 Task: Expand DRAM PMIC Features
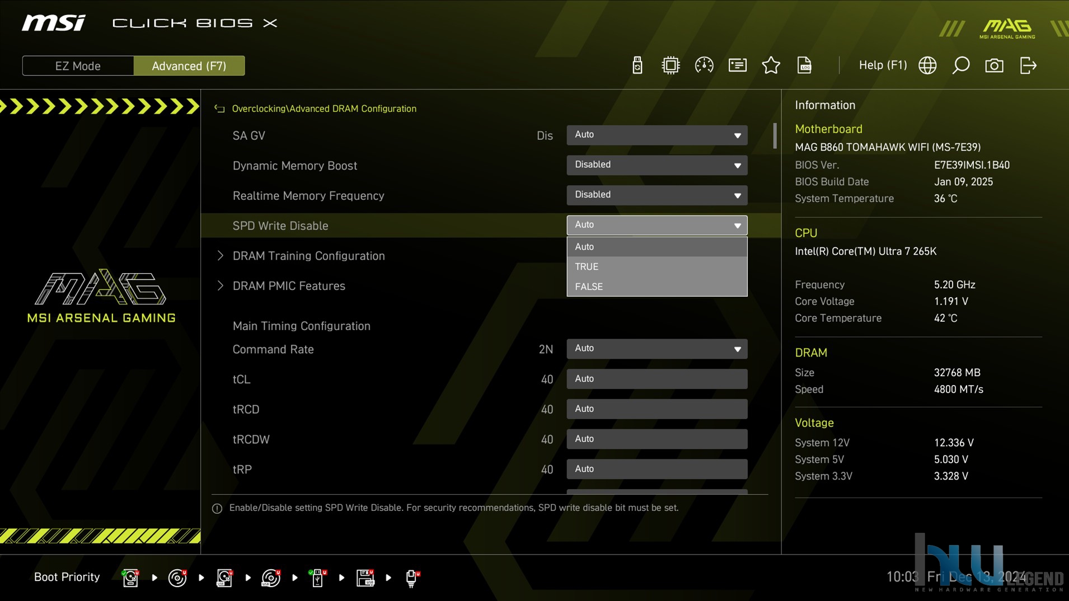coord(289,286)
